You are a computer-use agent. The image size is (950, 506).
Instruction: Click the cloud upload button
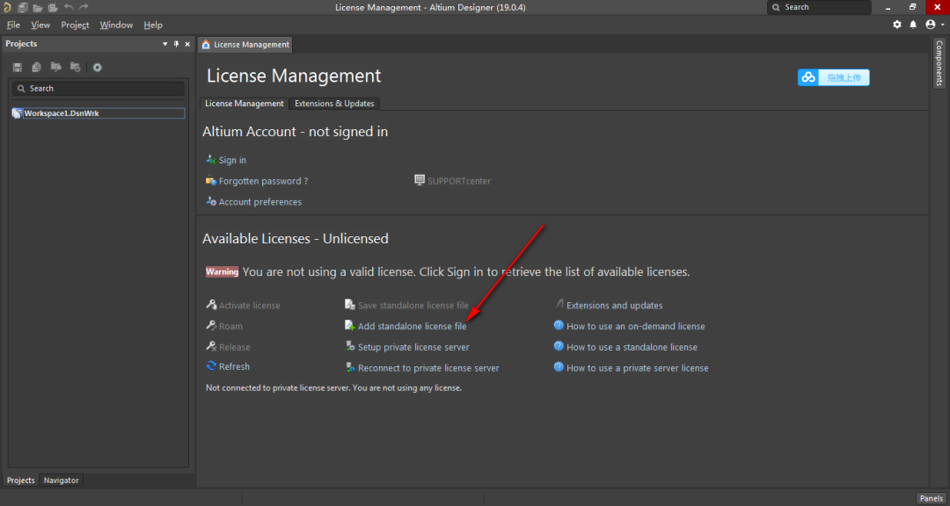coord(834,77)
